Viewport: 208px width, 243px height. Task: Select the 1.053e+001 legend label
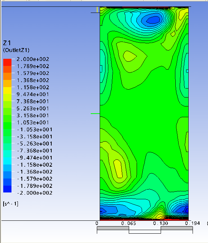(33, 123)
